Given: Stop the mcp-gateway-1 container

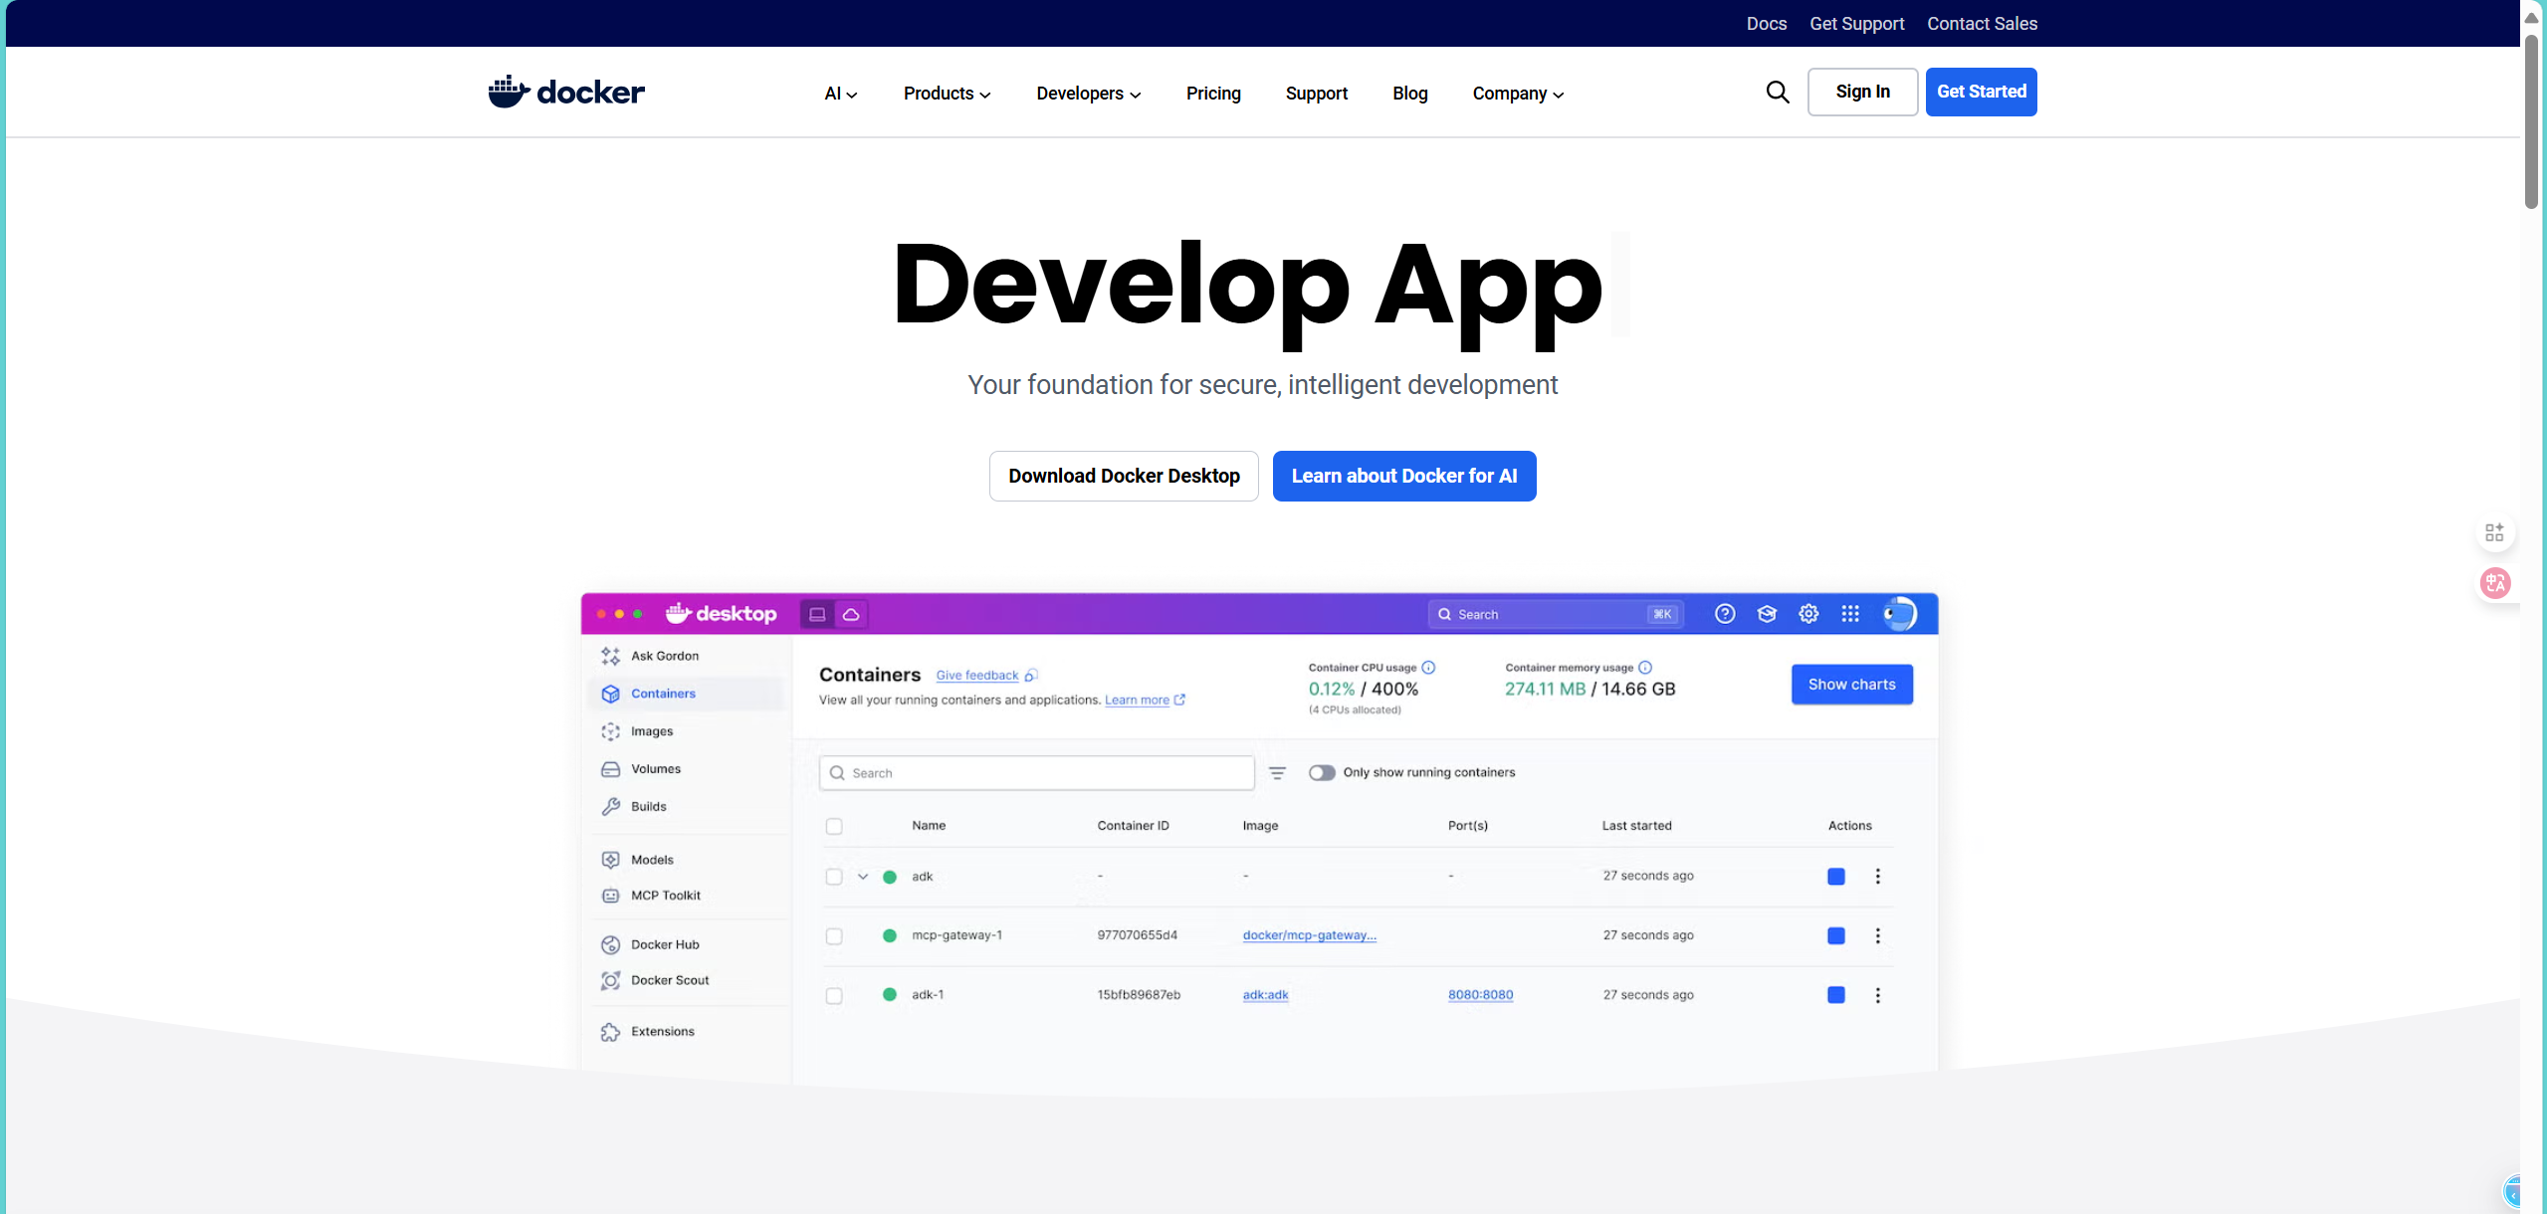Looking at the screenshot, I should click(1836, 935).
